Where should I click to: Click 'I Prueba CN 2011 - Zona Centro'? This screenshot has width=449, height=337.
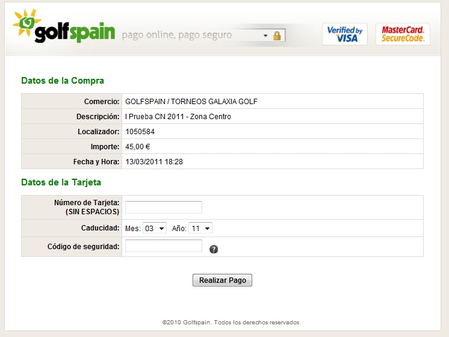178,117
